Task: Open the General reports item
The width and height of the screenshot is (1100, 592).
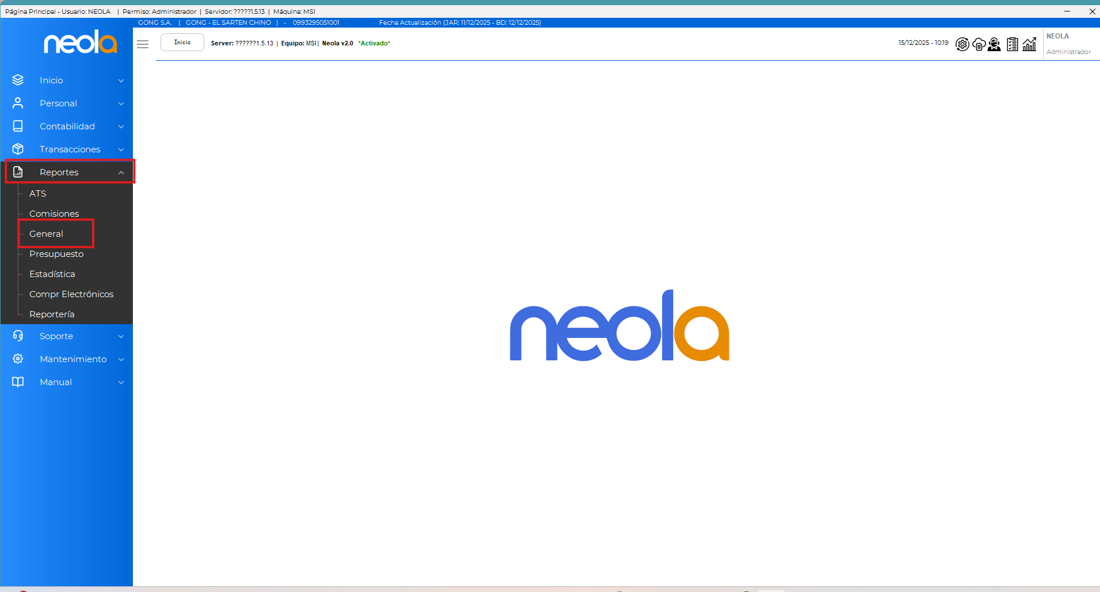Action: click(47, 234)
